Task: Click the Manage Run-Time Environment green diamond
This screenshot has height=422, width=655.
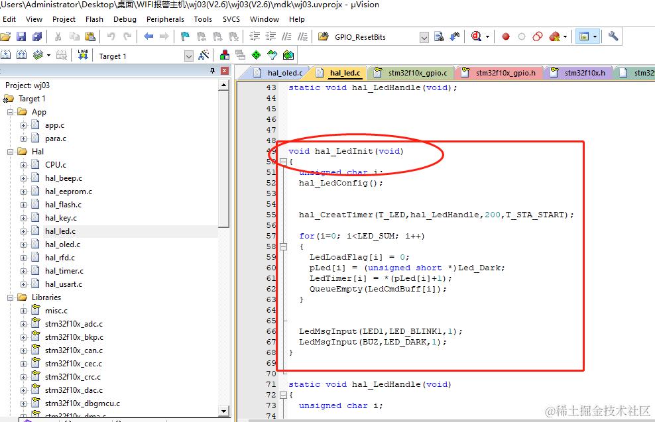Action: pos(256,55)
